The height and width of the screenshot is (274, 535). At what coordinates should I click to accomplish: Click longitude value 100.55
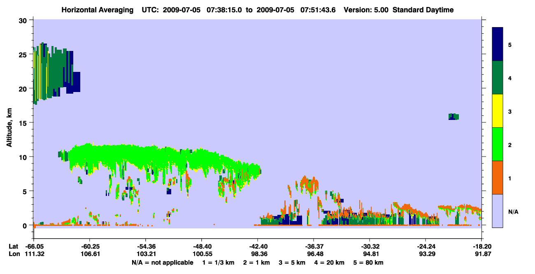point(201,254)
